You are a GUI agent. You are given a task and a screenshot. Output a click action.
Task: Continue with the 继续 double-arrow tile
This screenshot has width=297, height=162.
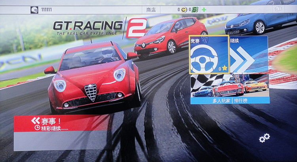point(249,55)
